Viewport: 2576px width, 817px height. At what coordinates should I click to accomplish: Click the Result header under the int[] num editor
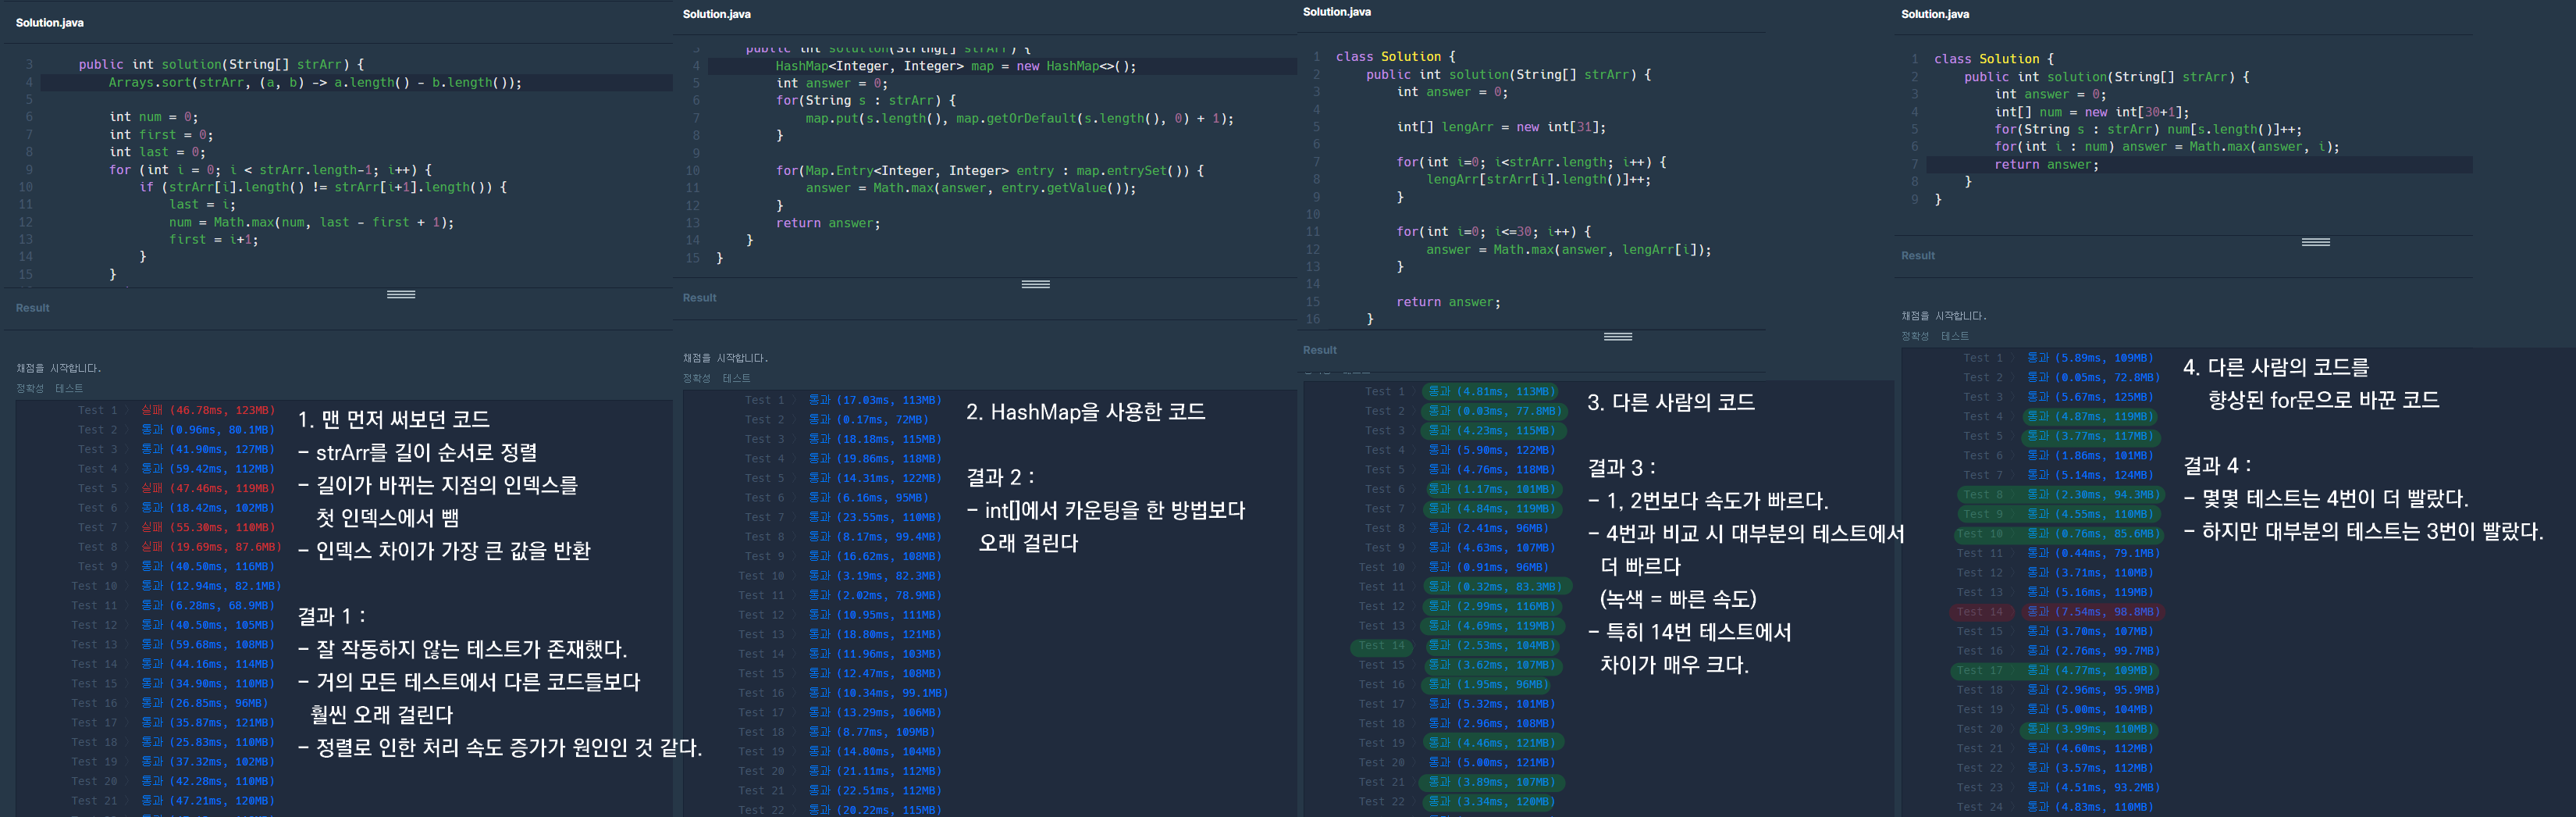click(x=1918, y=256)
